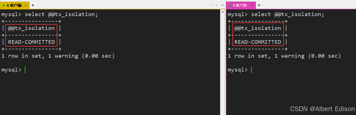Open new tab beside B 客户端

(x=259, y=5)
